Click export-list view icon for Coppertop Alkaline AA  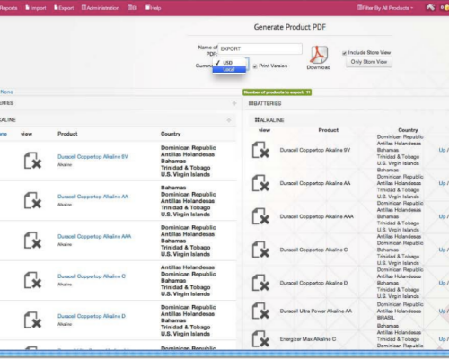point(260,183)
